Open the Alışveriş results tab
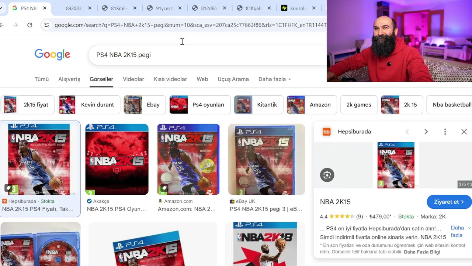The width and height of the screenshot is (472, 266). coord(69,79)
